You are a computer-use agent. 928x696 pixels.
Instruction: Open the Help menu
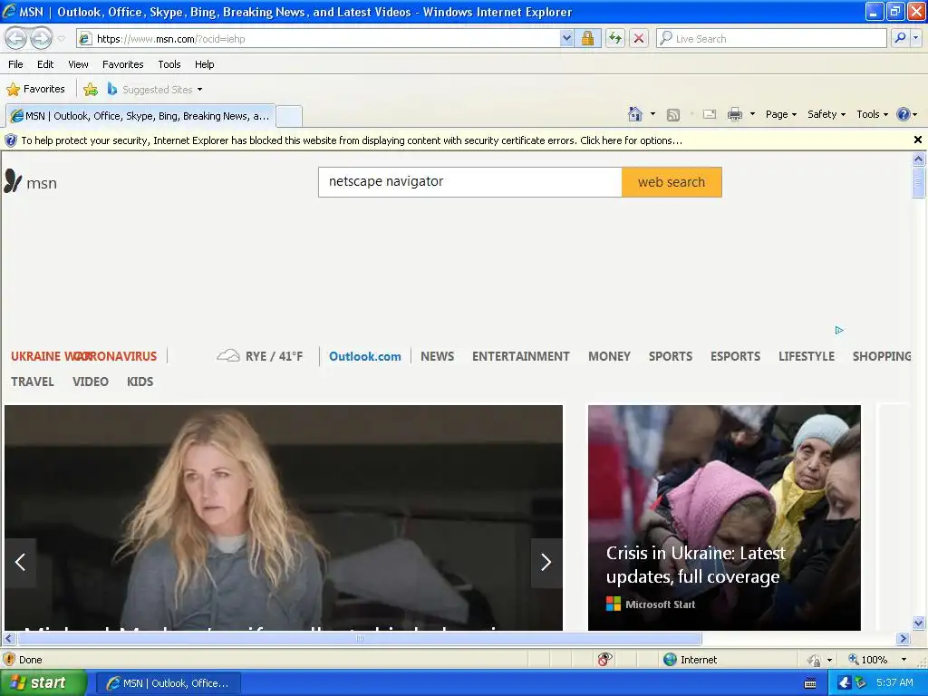pyautogui.click(x=204, y=64)
